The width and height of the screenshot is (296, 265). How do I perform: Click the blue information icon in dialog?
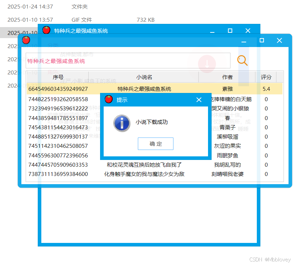pos(122,123)
